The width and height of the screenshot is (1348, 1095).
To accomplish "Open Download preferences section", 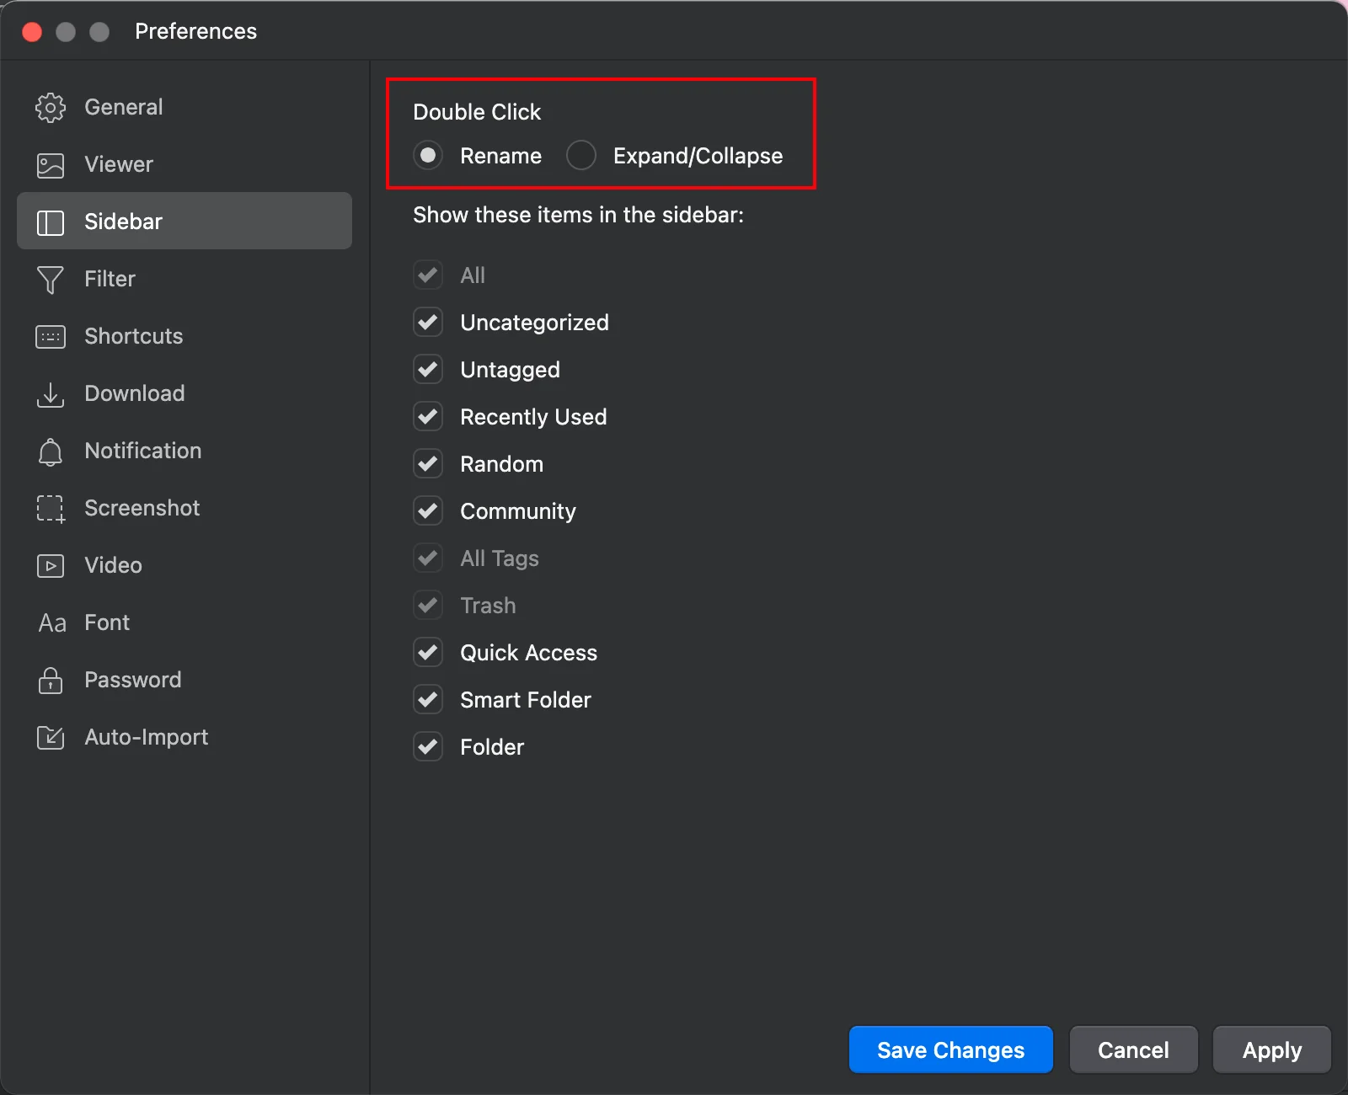I will click(x=185, y=393).
